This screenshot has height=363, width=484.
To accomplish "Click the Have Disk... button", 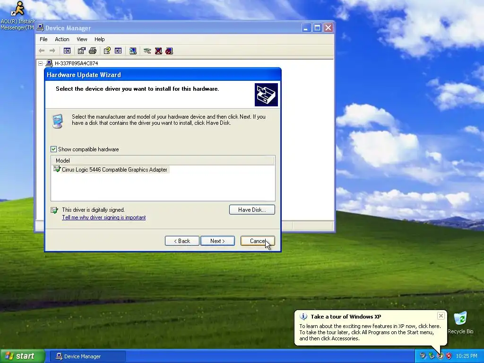I will [x=252, y=209].
